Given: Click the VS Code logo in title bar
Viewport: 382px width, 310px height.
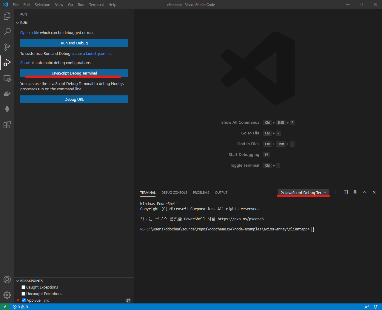Looking at the screenshot, I should (x=5, y=4).
